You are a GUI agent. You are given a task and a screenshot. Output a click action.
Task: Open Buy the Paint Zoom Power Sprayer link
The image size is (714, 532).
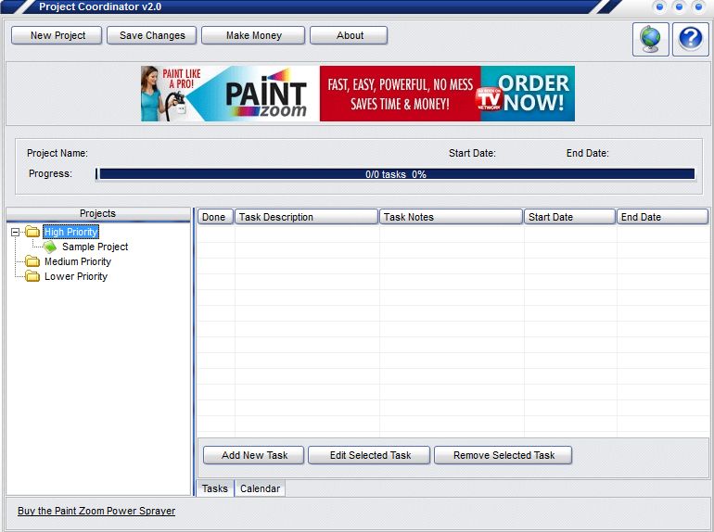(x=96, y=511)
